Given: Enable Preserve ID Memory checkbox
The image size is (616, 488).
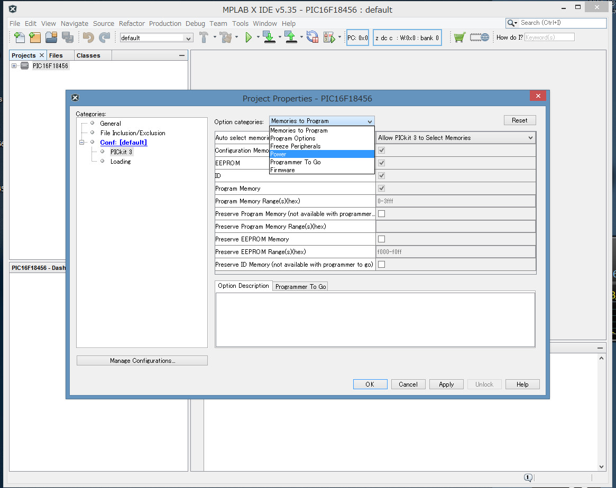Looking at the screenshot, I should tap(381, 265).
